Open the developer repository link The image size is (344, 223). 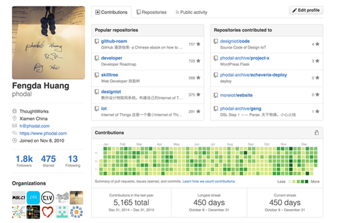click(x=112, y=58)
